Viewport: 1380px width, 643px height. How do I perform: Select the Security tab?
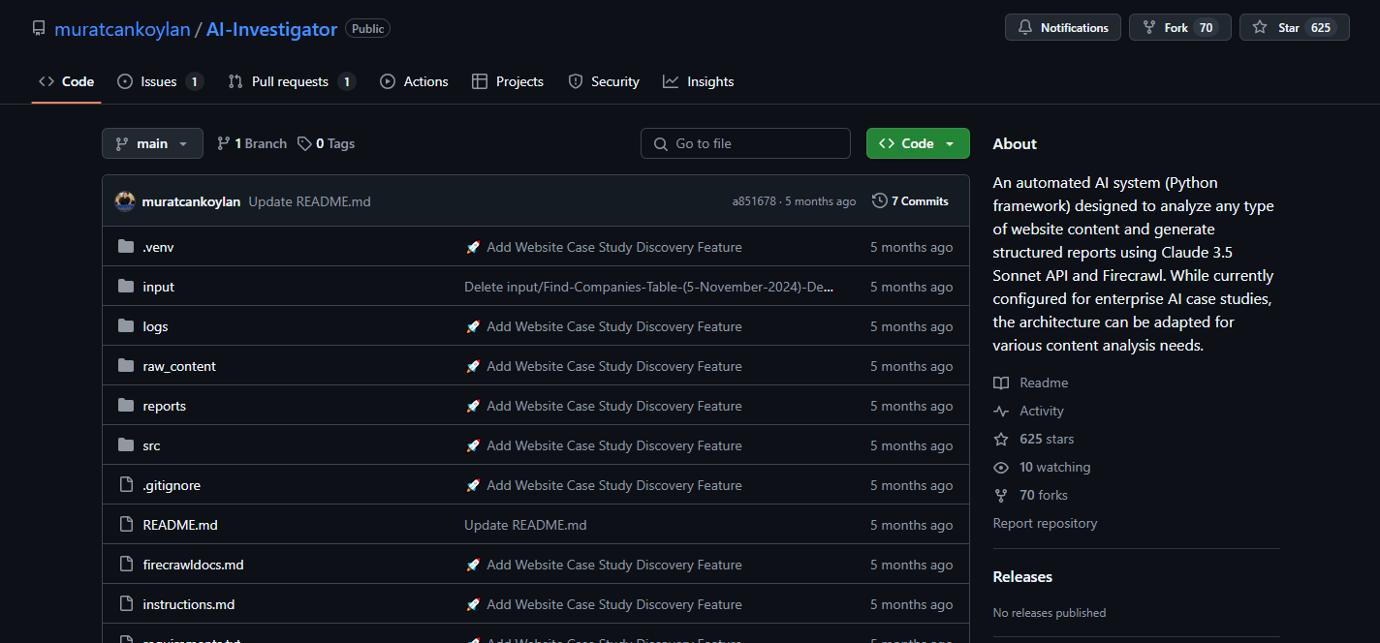[604, 81]
